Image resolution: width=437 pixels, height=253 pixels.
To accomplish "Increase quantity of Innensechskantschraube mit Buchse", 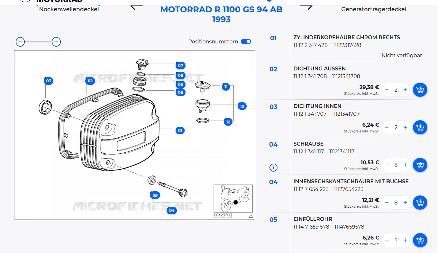I will [x=405, y=203].
